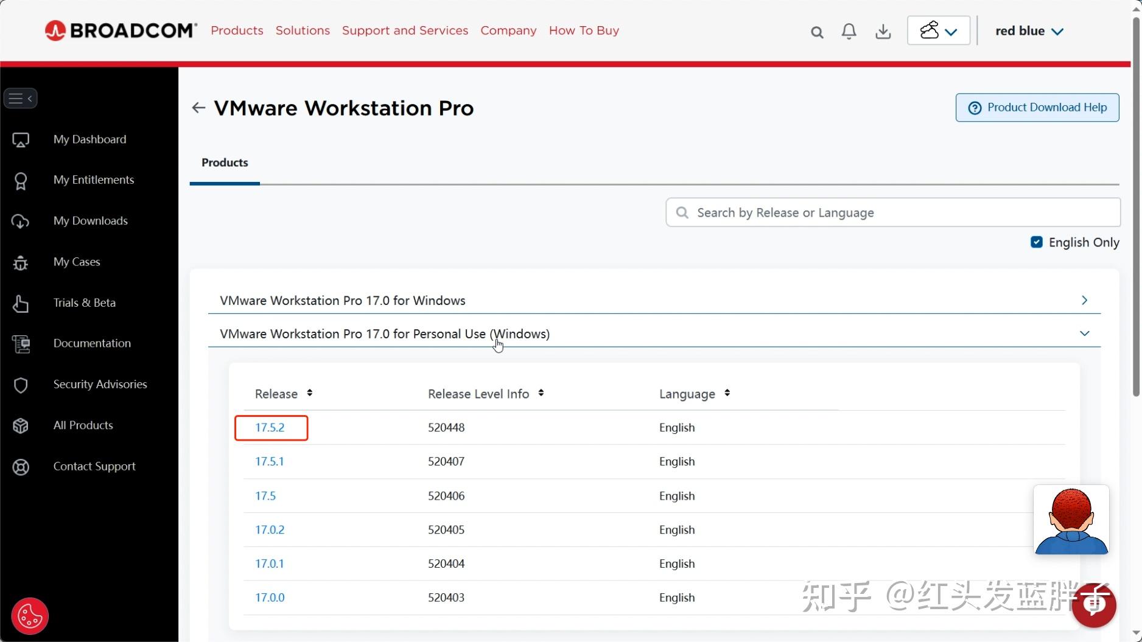Select the All Products cube icon
Image resolution: width=1142 pixels, height=642 pixels.
tap(21, 425)
